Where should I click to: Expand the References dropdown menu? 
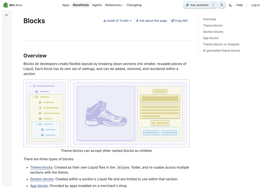click(x=114, y=5)
